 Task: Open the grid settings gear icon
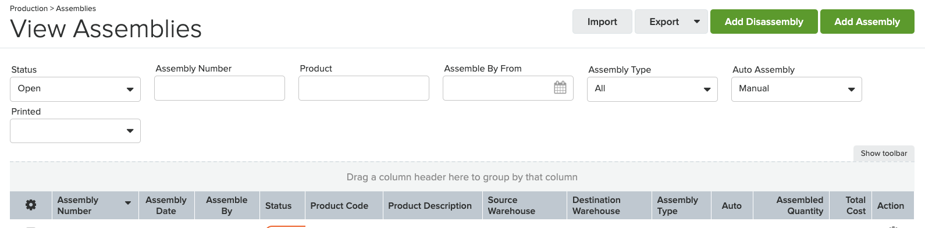coord(31,205)
